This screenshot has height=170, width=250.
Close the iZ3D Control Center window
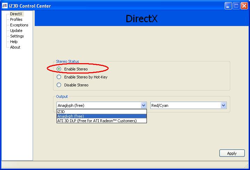click(244, 6)
